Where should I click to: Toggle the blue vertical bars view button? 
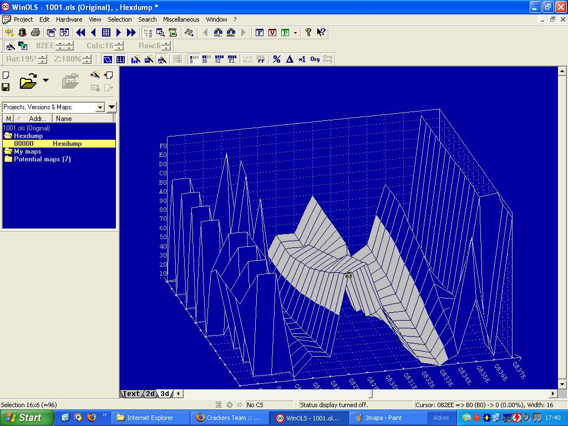120,59
